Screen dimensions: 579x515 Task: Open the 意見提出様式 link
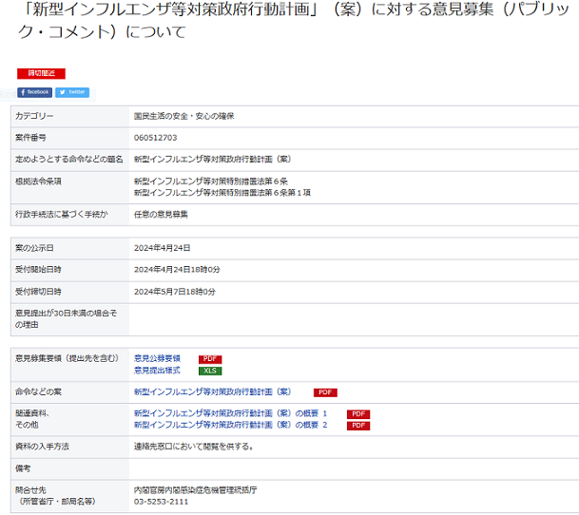pos(157,370)
